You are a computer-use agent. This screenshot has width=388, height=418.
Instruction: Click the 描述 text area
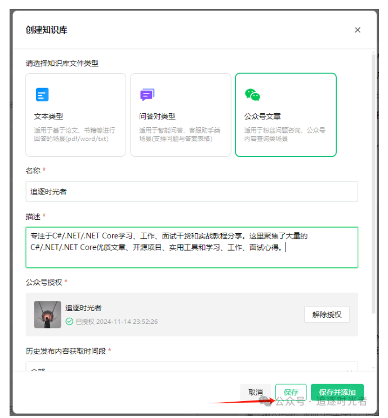[x=191, y=247]
